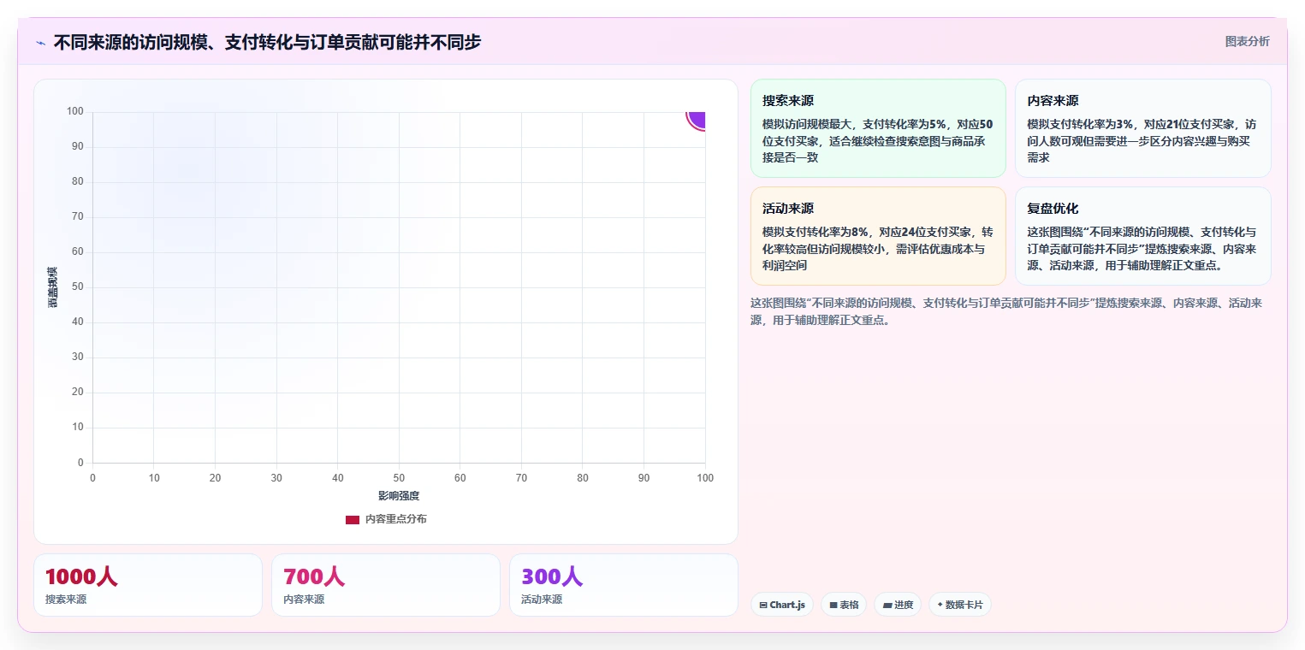This screenshot has height=650, width=1305.
Task: Click the 影响强度 x-axis title
Action: [399, 496]
